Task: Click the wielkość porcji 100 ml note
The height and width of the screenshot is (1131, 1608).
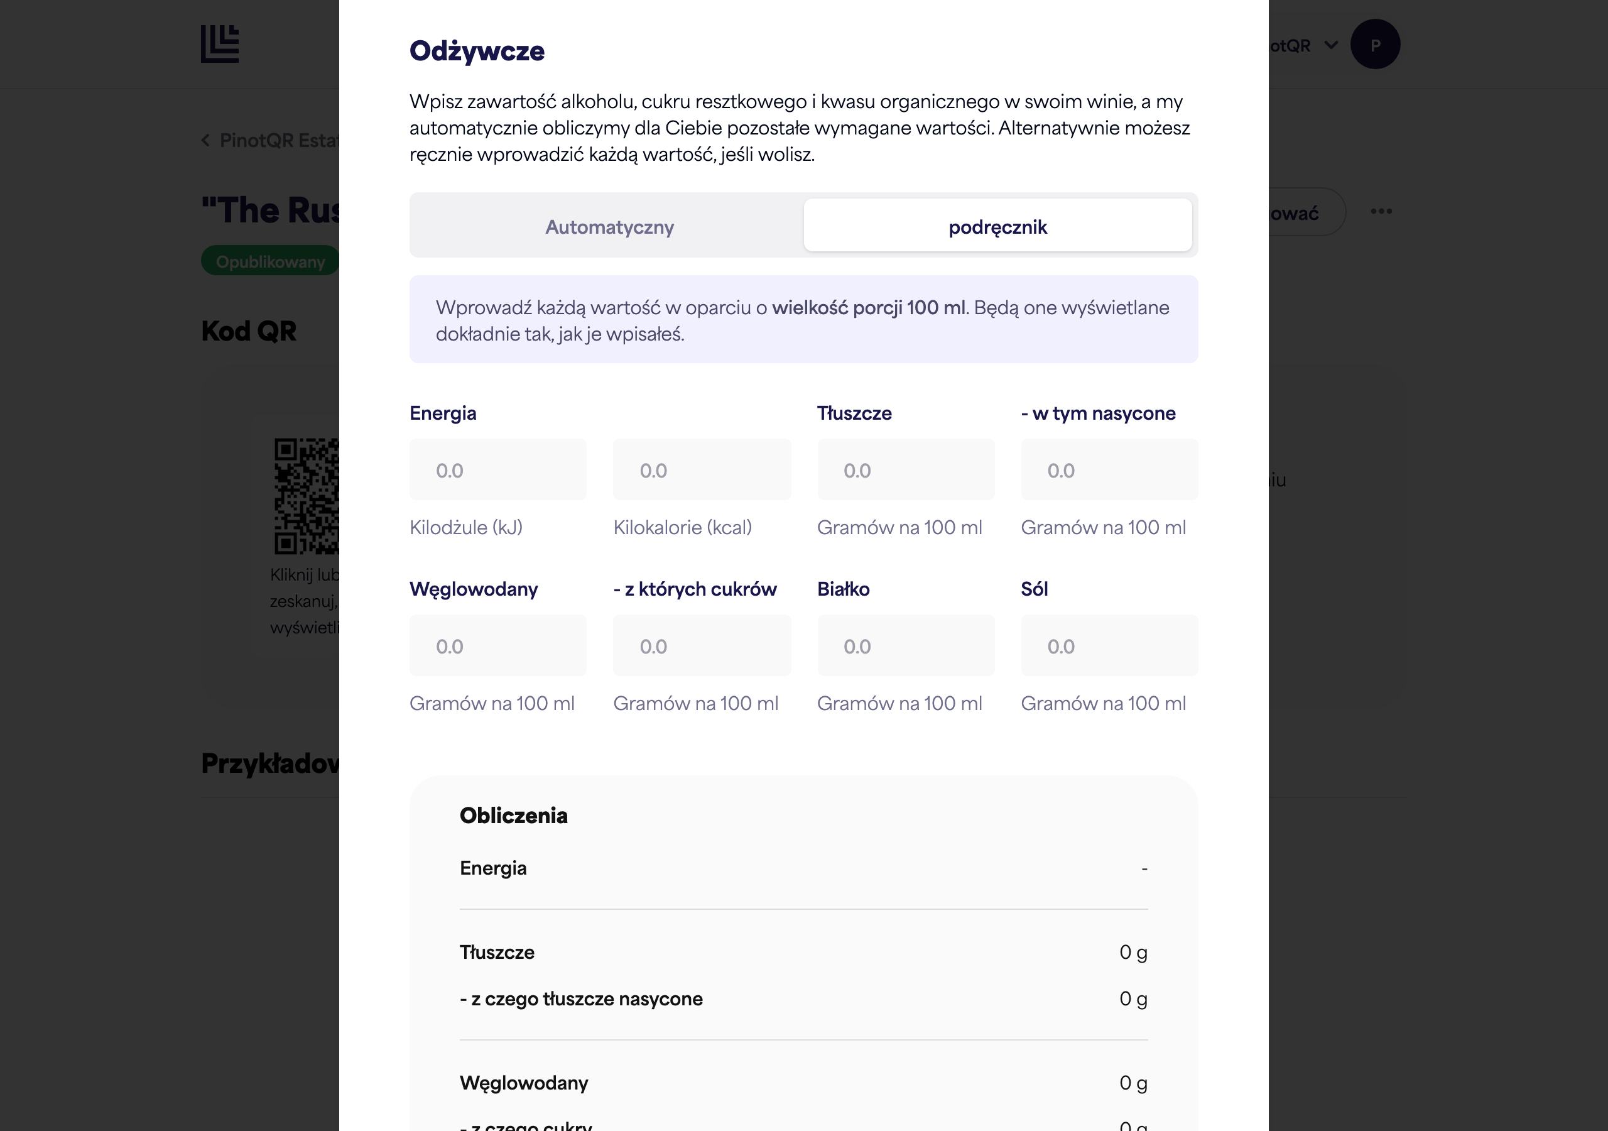Action: pyautogui.click(x=869, y=307)
